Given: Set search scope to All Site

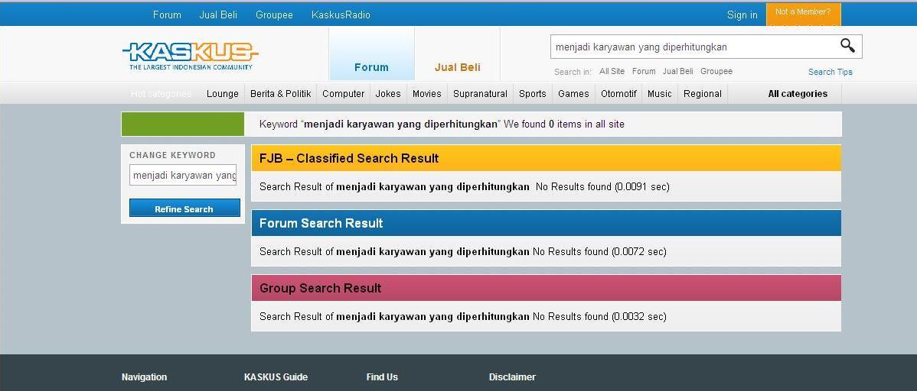Looking at the screenshot, I should (x=612, y=71).
